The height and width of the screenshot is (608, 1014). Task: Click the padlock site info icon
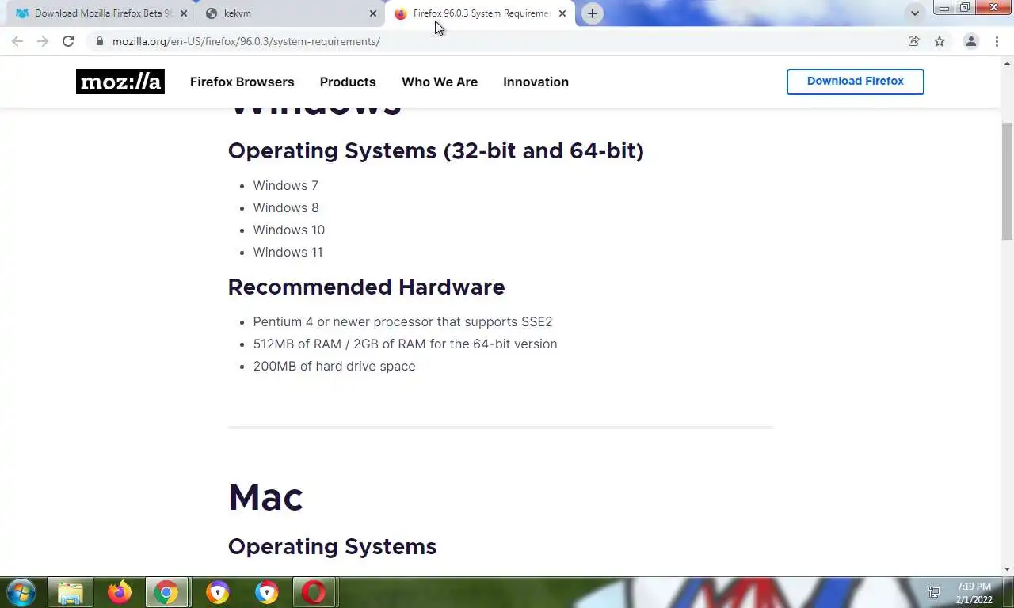click(99, 41)
